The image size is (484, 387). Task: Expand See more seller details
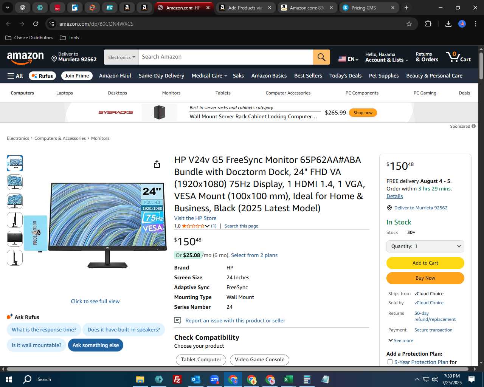coord(400,341)
